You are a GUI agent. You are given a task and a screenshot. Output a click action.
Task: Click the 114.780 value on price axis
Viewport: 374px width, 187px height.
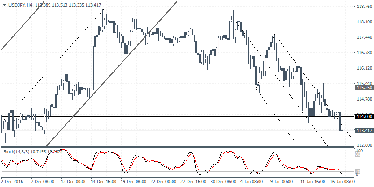pyautogui.click(x=363, y=99)
